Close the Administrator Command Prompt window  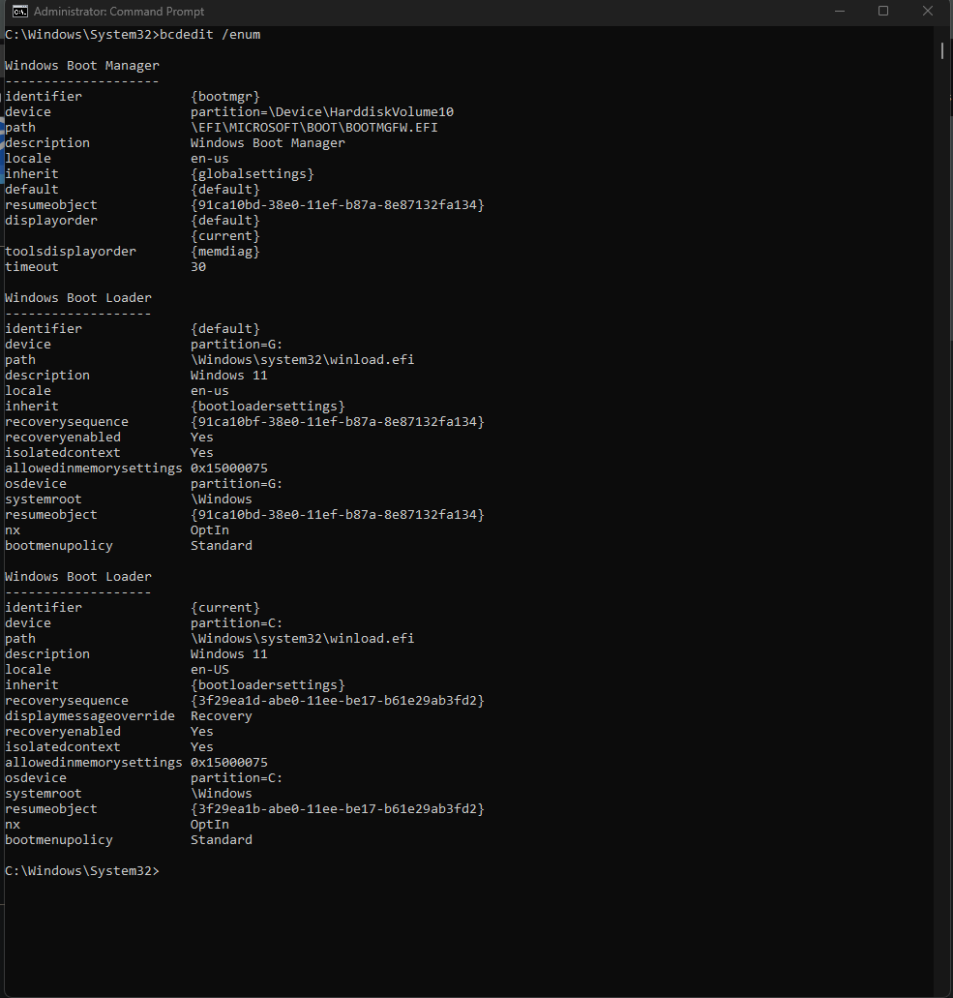pyautogui.click(x=928, y=12)
